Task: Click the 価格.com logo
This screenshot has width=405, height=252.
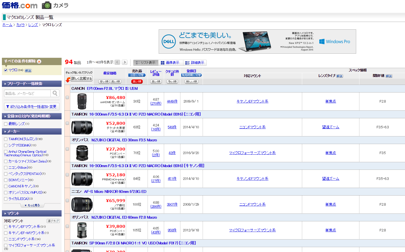Action: 20,5
